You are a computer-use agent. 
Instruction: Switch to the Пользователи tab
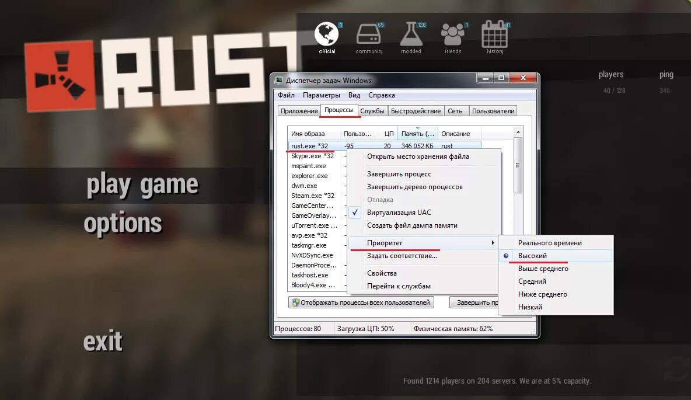pos(493,111)
